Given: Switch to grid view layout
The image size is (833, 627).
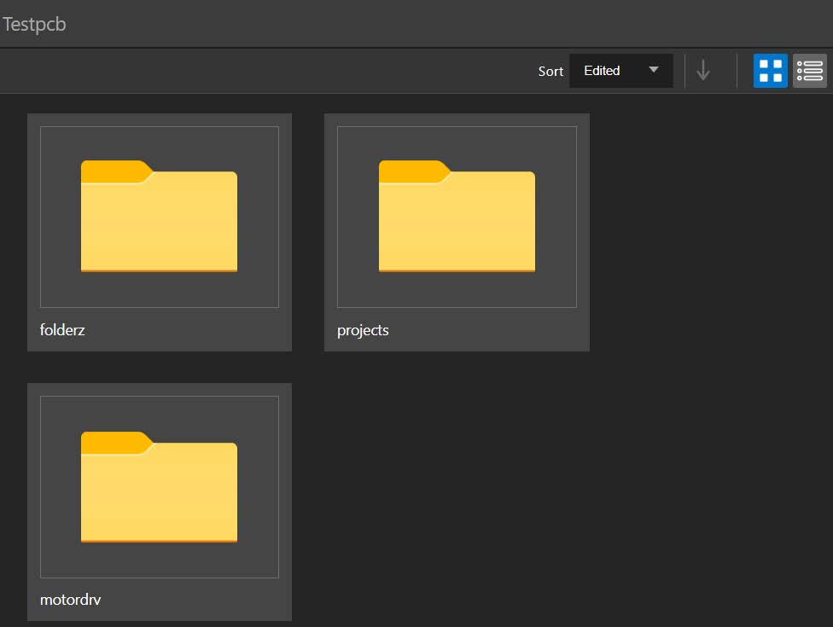Looking at the screenshot, I should tap(770, 71).
